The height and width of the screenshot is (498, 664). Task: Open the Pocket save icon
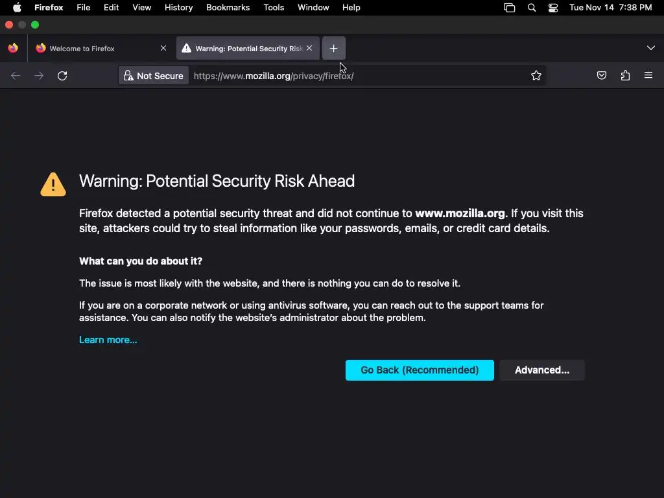[x=602, y=76]
